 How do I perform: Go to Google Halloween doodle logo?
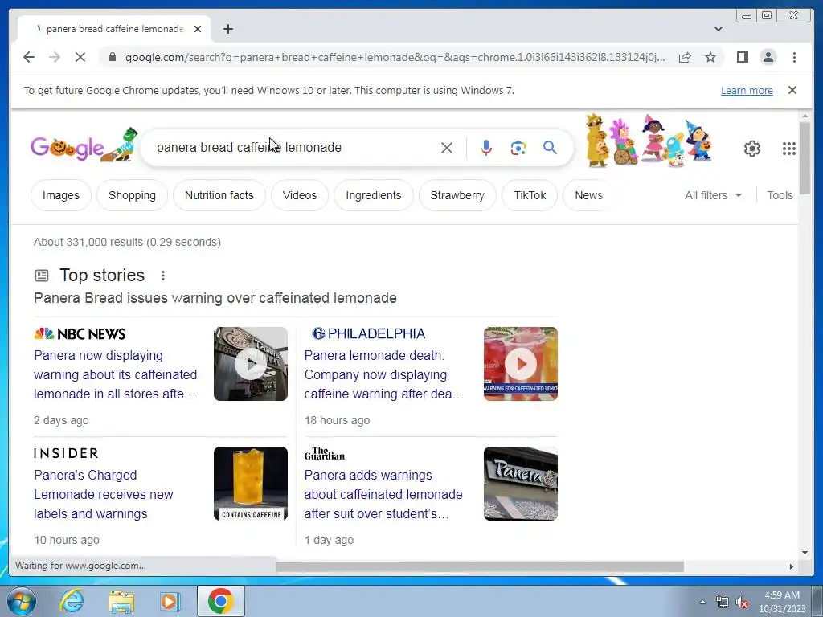coord(84,145)
